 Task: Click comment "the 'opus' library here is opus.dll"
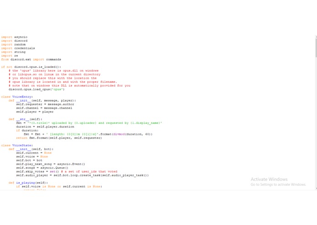(53, 71)
